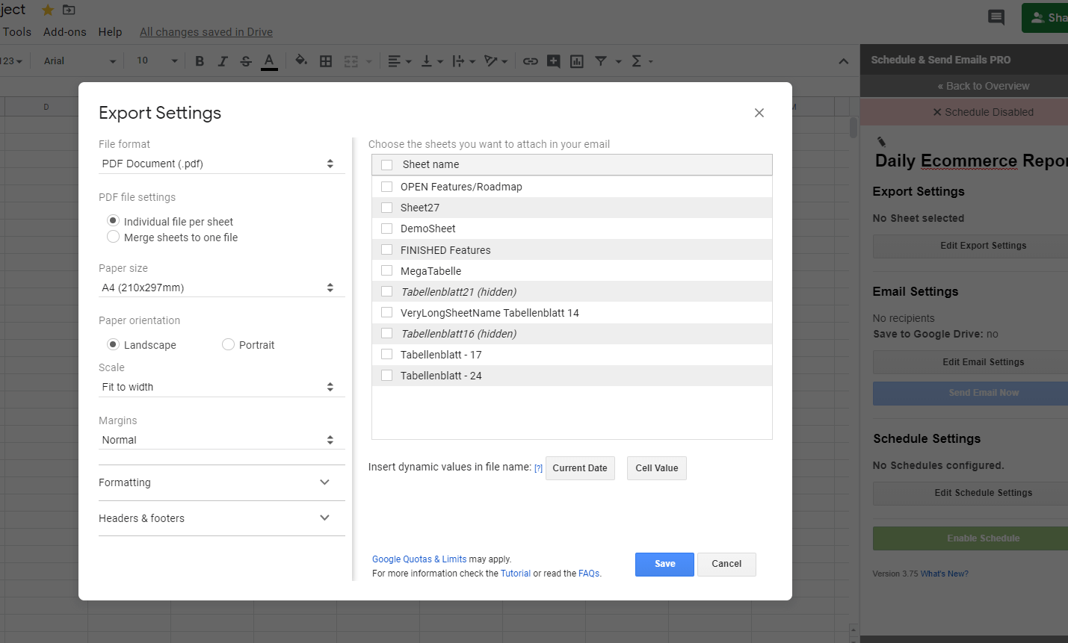Open the Paper size dropdown
Viewport: 1068px width, 643px height.
click(221, 288)
